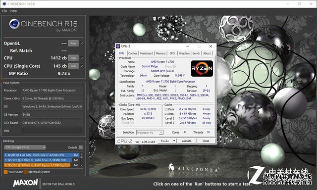Click the brown Identical System legend swatch
The height and width of the screenshot is (190, 317).
[26, 172]
